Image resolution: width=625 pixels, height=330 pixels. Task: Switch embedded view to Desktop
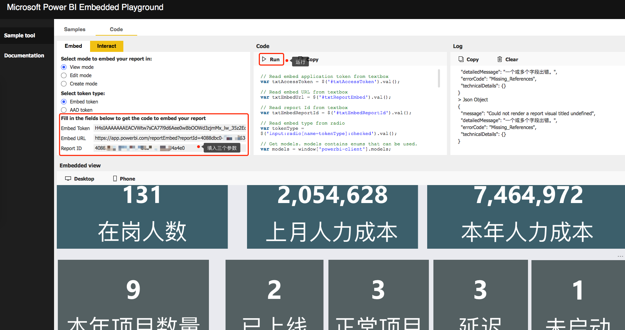[80, 178]
